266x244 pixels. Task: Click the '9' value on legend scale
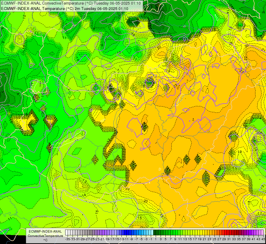[175, 239]
